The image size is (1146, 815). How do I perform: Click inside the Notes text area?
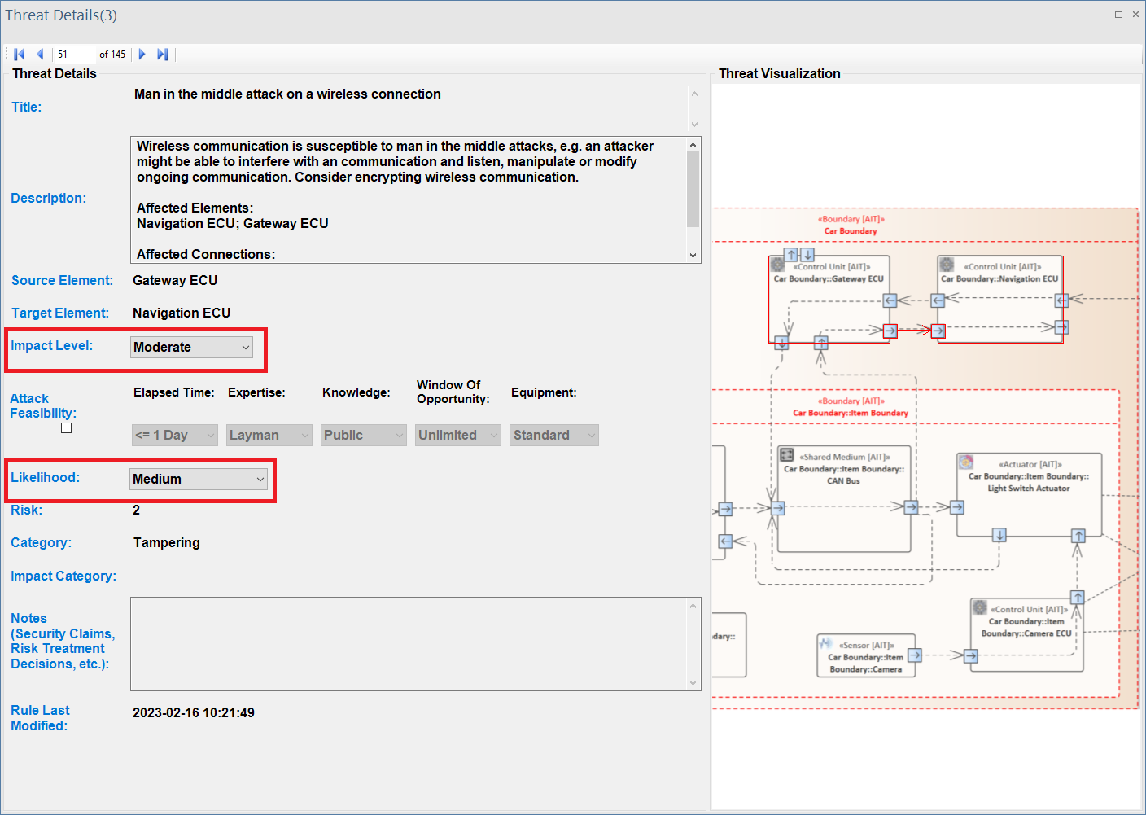click(409, 643)
